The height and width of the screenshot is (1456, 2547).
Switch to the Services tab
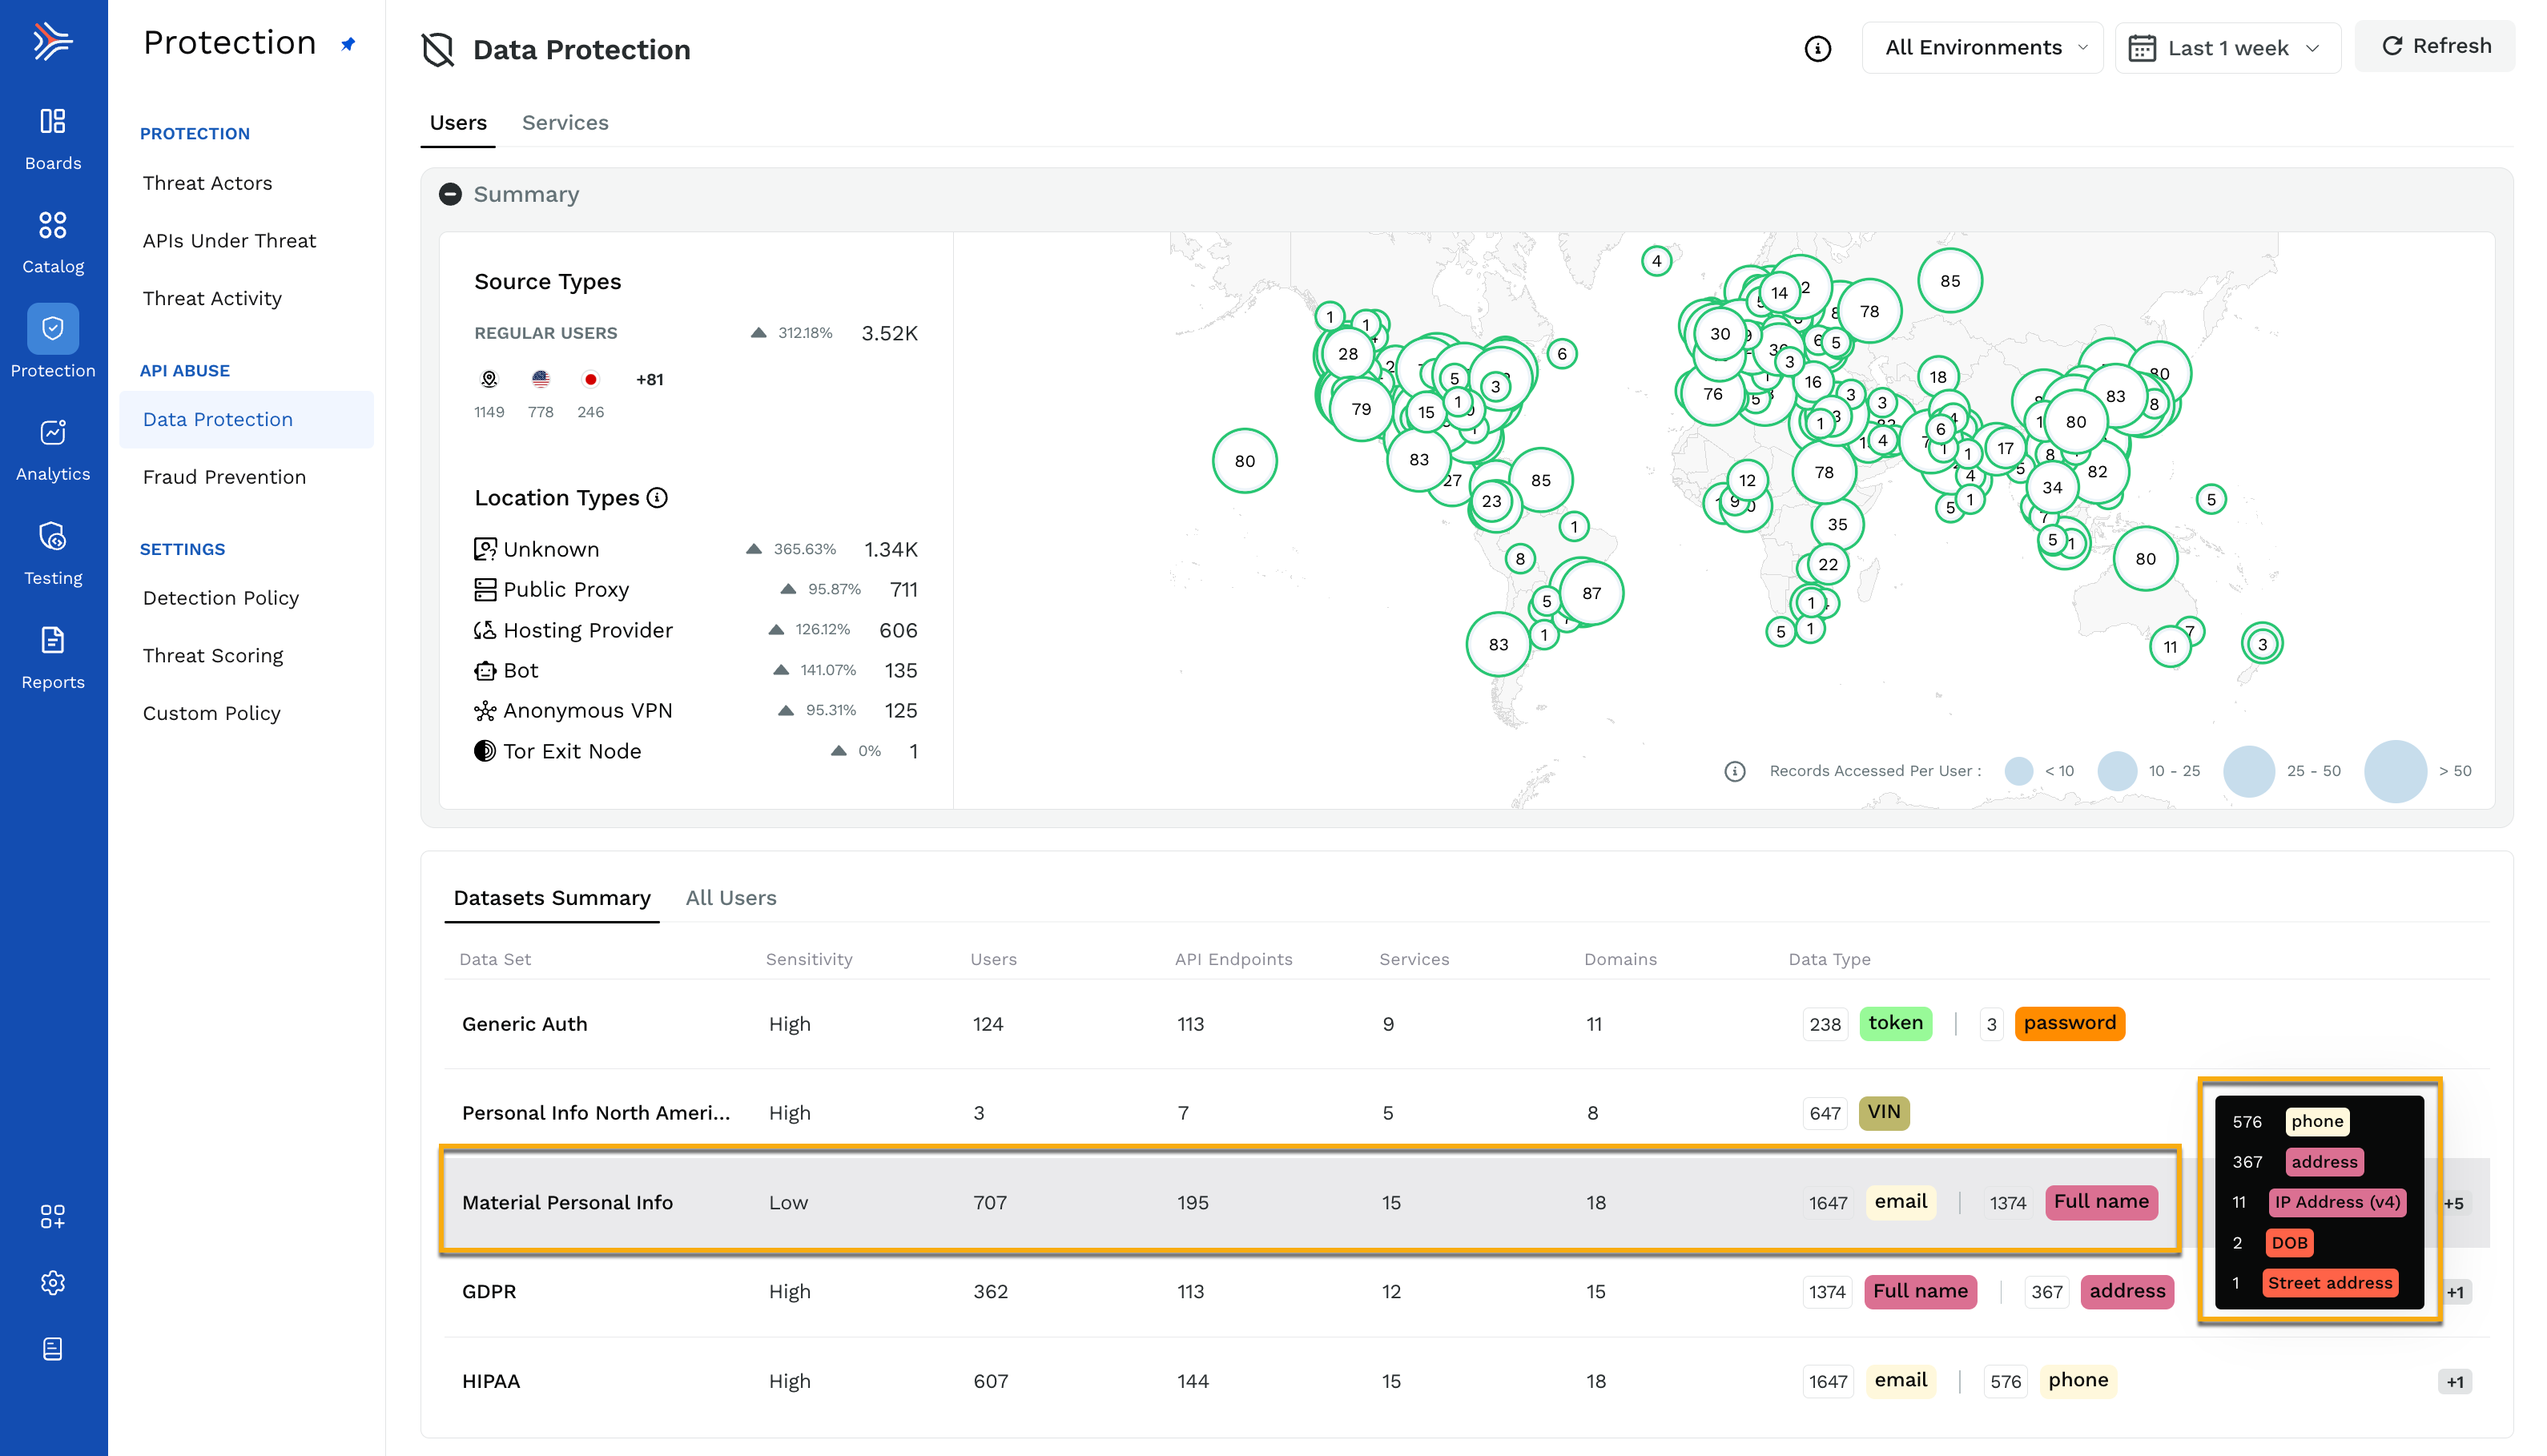565,122
